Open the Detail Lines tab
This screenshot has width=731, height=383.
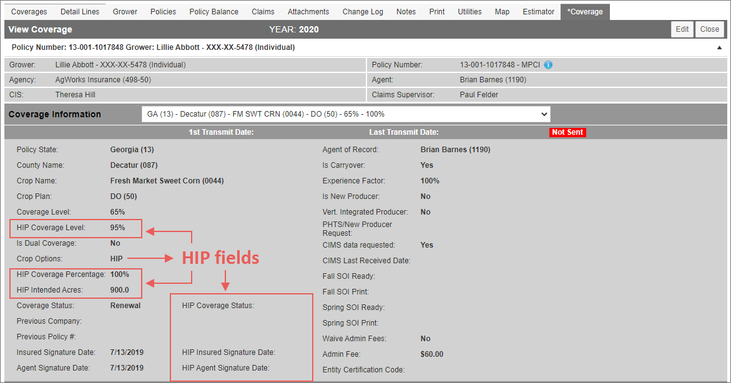pyautogui.click(x=80, y=12)
